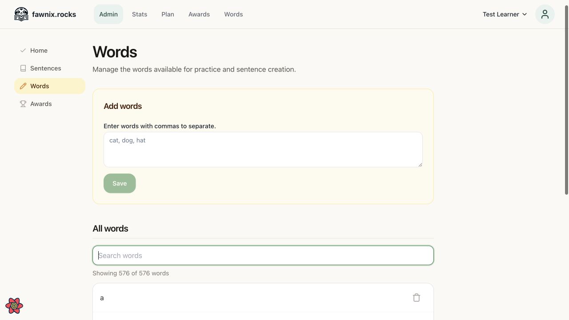Open the Awards tab in top navigation
The width and height of the screenshot is (569, 320).
[199, 14]
